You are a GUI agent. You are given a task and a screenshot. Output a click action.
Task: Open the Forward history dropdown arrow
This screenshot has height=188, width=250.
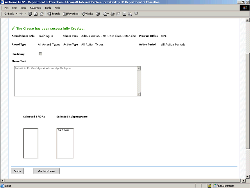[x=25, y=14]
